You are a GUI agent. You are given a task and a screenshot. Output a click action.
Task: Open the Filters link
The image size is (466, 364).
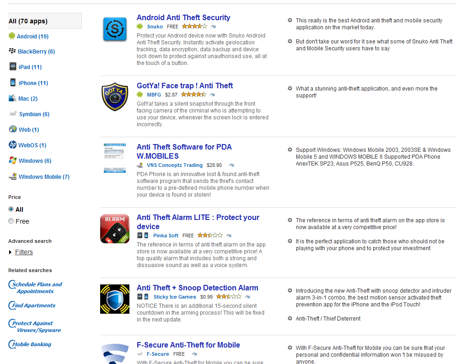tap(24, 252)
